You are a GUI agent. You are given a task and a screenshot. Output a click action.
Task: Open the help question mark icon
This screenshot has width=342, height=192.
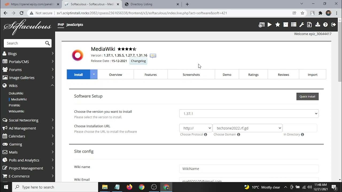(x=325, y=25)
